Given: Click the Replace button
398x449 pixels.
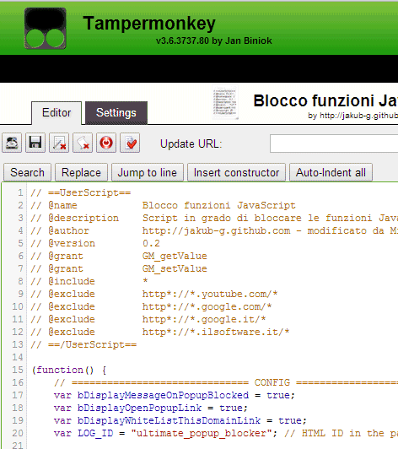Looking at the screenshot, I should 81,172.
